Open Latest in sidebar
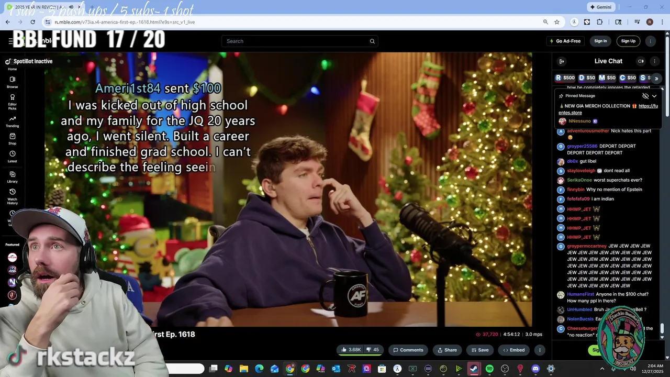The height and width of the screenshot is (377, 670). tap(12, 157)
